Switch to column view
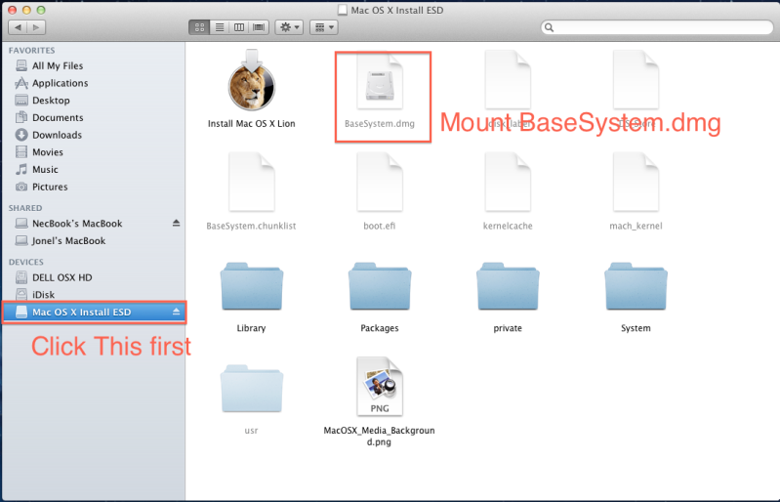 (x=239, y=27)
